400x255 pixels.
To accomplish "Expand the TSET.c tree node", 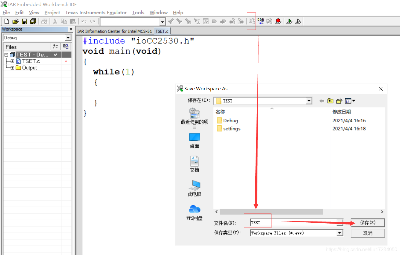I will [x=12, y=61].
